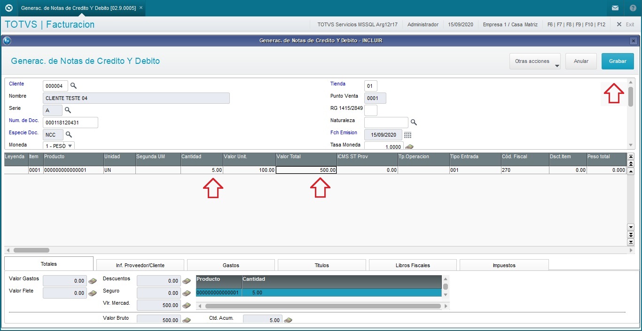Click the date 15/09/2020 in top bar
The width and height of the screenshot is (642, 331).
(461, 24)
